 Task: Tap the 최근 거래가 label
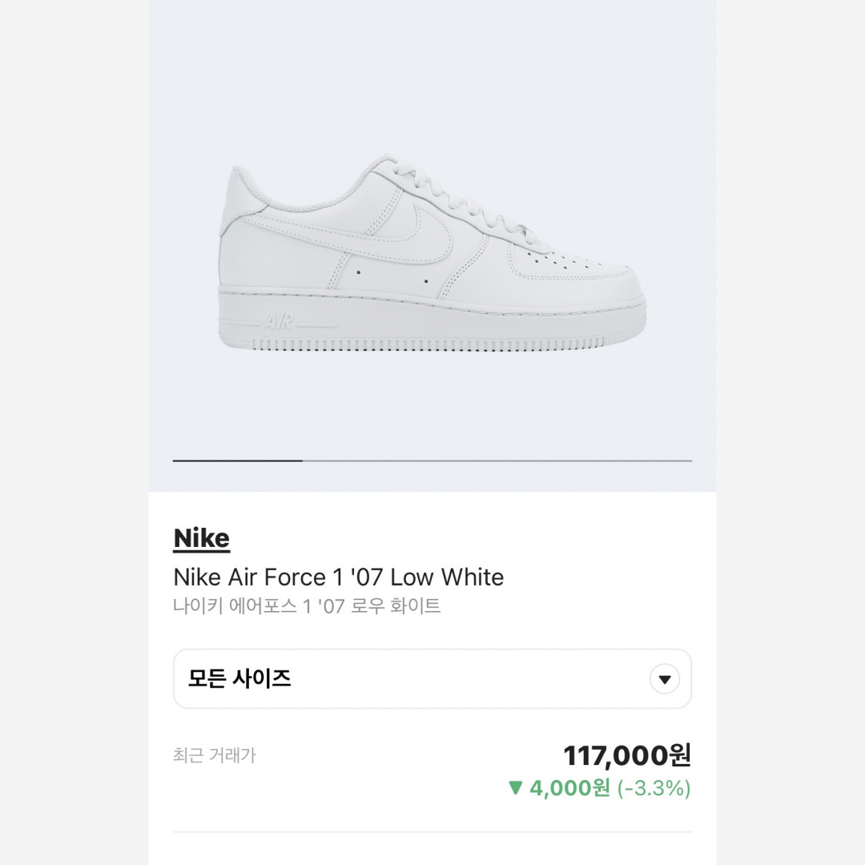[215, 754]
